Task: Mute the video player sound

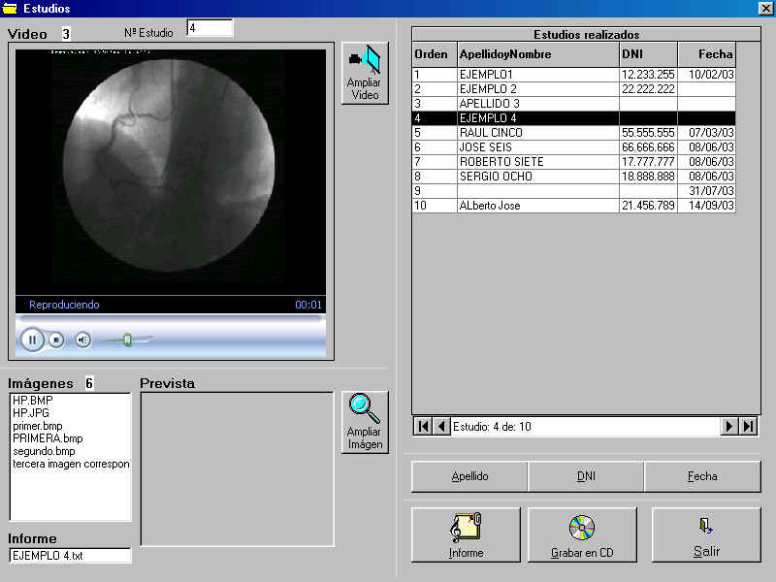Action: 83,339
